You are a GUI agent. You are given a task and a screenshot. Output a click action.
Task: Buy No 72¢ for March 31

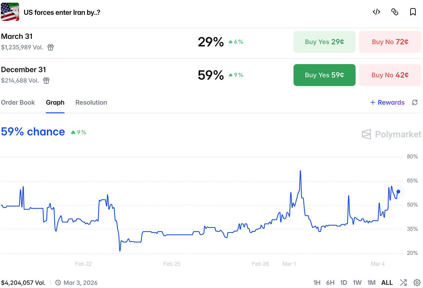[390, 42]
